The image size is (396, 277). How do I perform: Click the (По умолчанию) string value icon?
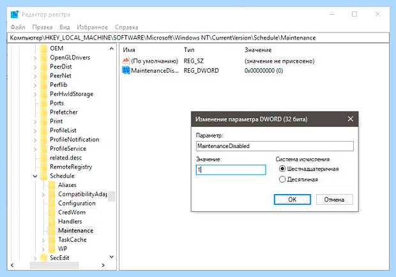pos(126,61)
